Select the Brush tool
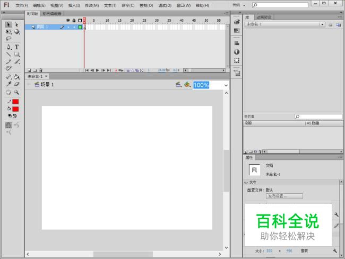Image resolution: width=345 pixels, height=259 pixels. 17,61
